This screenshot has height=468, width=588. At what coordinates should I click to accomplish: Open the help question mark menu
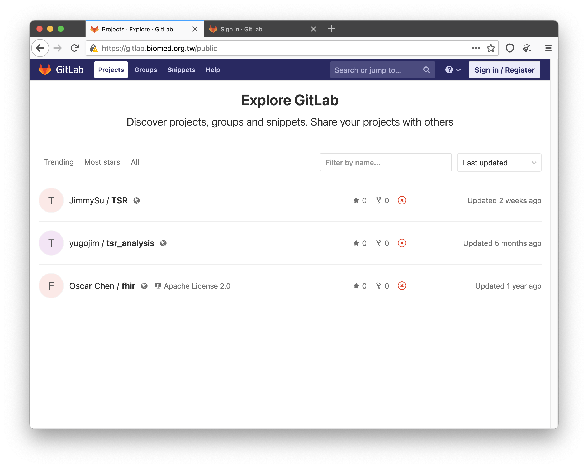[453, 70]
